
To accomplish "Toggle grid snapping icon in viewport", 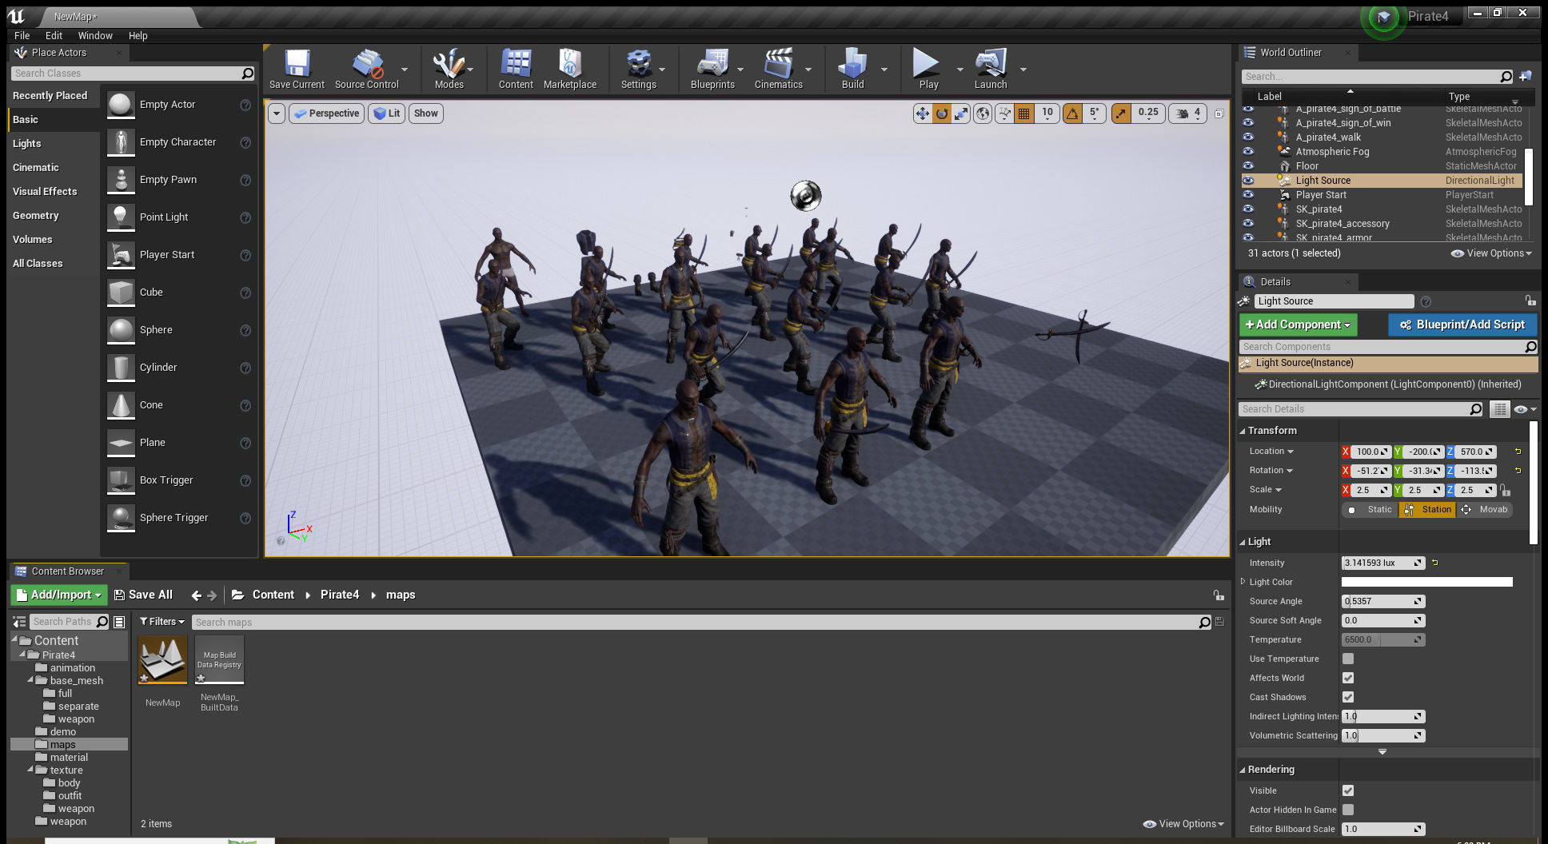I will [x=1024, y=113].
